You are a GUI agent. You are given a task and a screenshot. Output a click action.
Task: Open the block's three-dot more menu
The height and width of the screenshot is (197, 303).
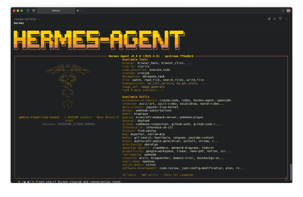[286, 19]
